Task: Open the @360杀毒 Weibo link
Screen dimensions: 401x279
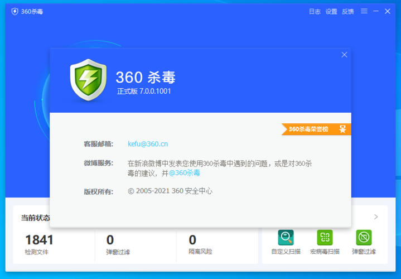Action: pos(185,173)
